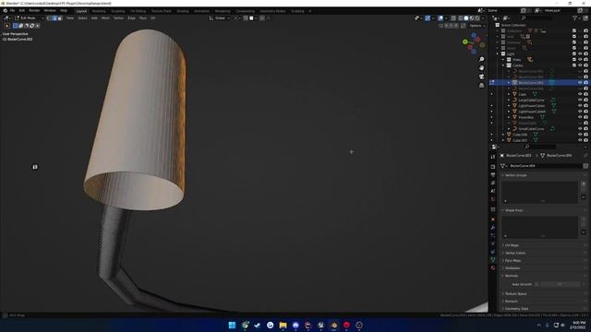Open File Explorer from taskbar

click(283, 325)
